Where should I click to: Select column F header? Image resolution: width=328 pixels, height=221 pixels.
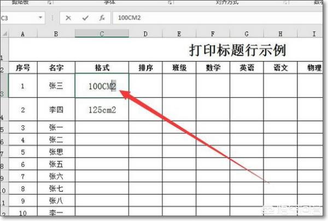213,34
